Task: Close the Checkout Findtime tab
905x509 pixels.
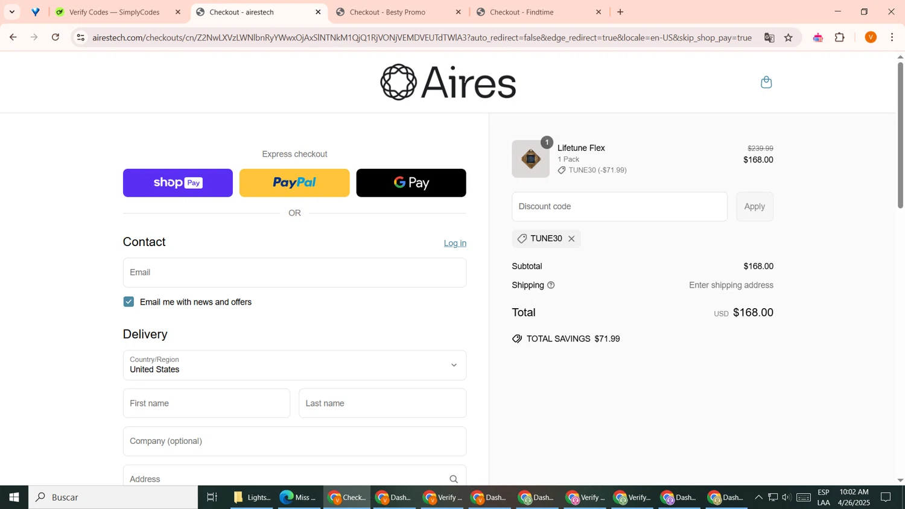Action: (599, 12)
